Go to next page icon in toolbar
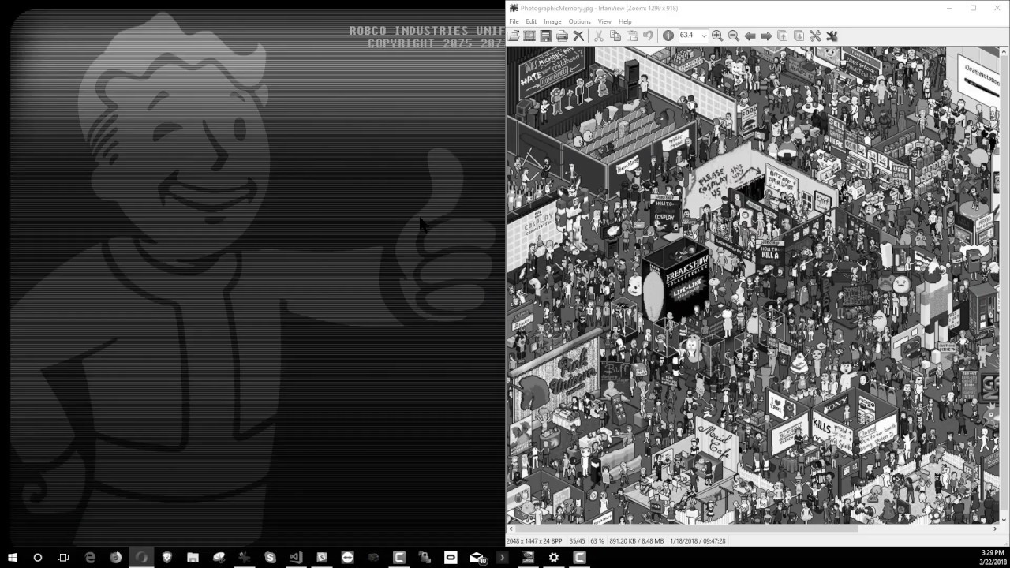This screenshot has width=1010, height=568. click(799, 35)
